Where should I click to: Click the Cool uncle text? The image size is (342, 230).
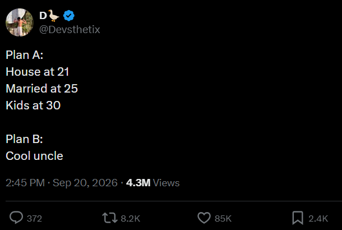point(34,156)
